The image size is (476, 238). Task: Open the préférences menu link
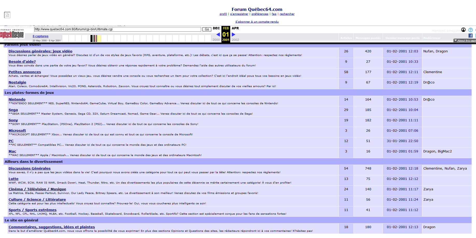pos(260,14)
